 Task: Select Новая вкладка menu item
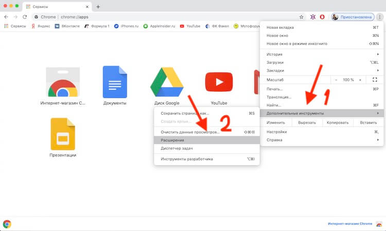pyautogui.click(x=322, y=27)
